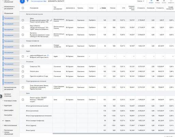The image size is (175, 137).
Task: Check the 'Скидки до 15%' row checkbox
Action: click(23, 66)
